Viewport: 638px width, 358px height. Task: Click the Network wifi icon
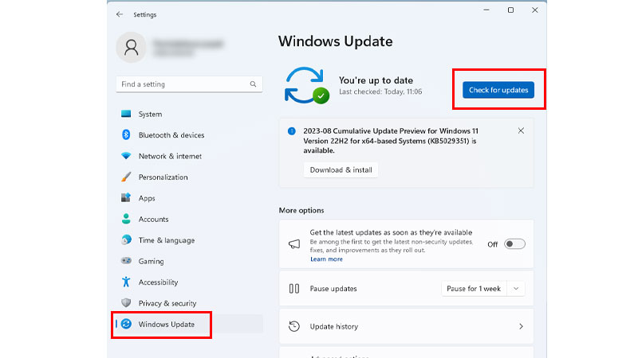pyautogui.click(x=126, y=156)
